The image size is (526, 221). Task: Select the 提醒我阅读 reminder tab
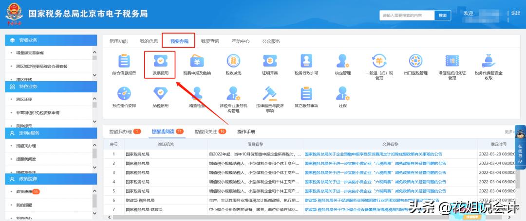(168, 132)
